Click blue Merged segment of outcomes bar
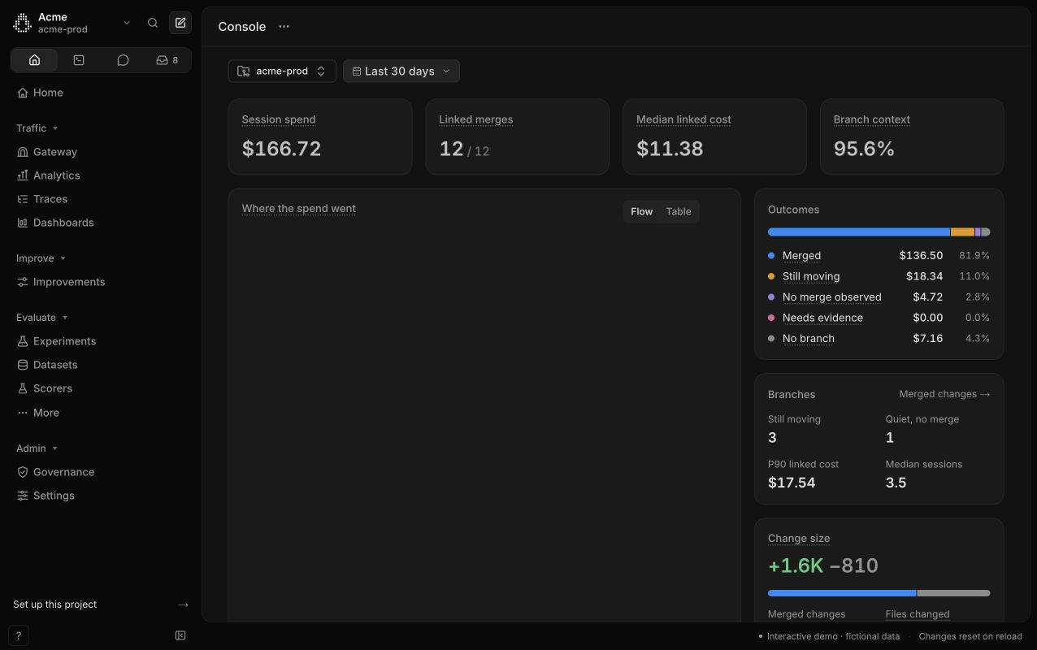Image resolution: width=1037 pixels, height=650 pixels. click(x=859, y=232)
